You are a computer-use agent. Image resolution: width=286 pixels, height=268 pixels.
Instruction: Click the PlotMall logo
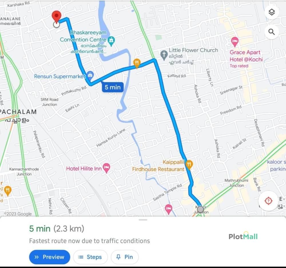(243, 236)
